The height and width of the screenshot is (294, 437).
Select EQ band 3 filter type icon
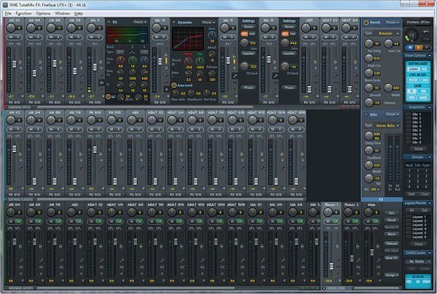pyautogui.click(x=144, y=52)
